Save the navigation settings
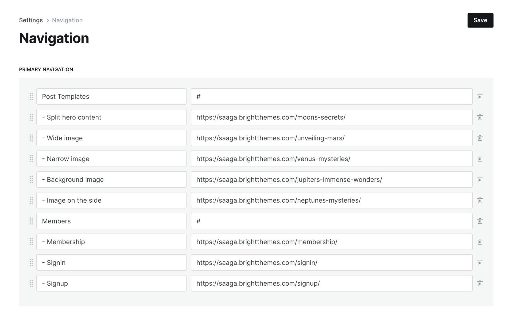Image resolution: width=513 pixels, height=323 pixels. pyautogui.click(x=480, y=20)
